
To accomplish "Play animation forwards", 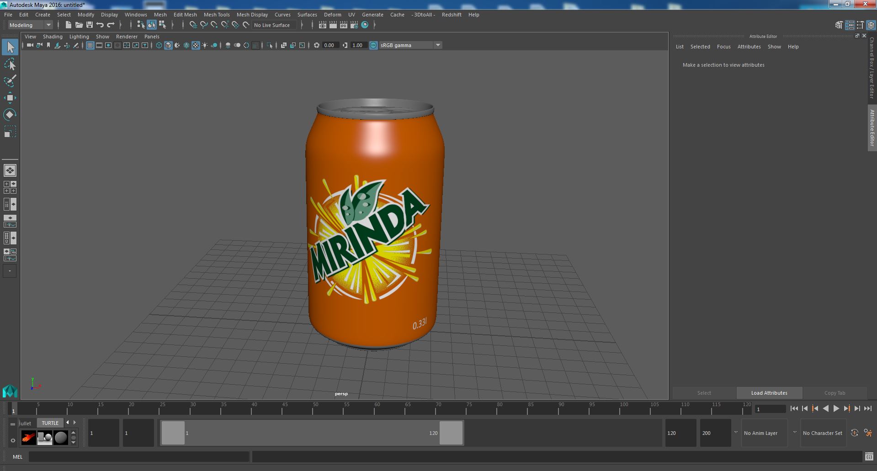I will pyautogui.click(x=836, y=409).
